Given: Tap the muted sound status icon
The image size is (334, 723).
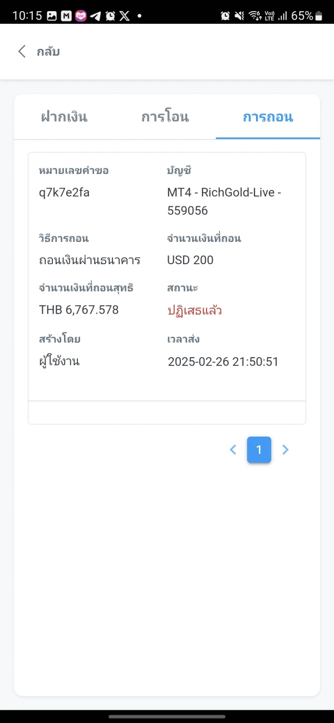Looking at the screenshot, I should click(x=240, y=16).
